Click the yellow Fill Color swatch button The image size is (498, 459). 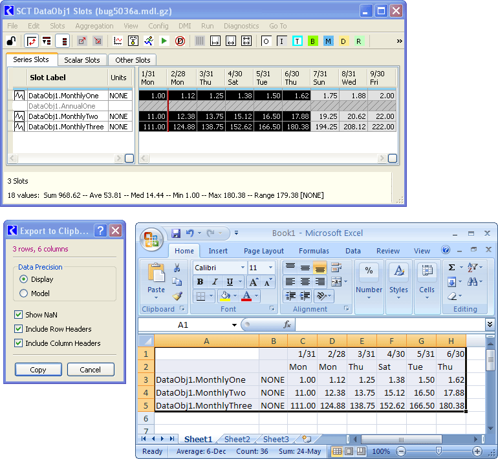coord(225,296)
